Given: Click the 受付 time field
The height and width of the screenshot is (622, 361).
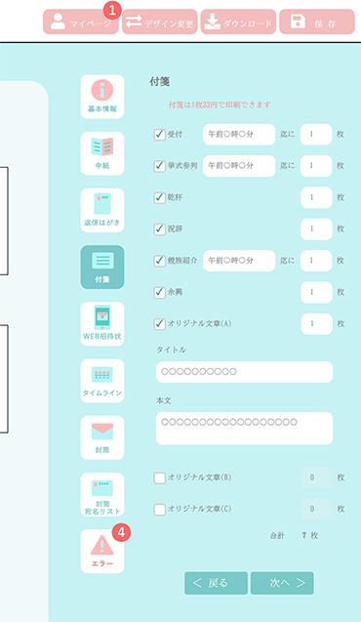Looking at the screenshot, I should click(239, 134).
